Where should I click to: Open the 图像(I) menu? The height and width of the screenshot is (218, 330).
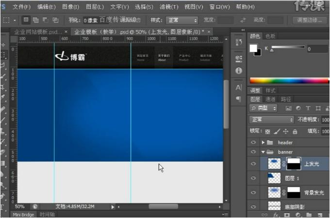(71, 7)
